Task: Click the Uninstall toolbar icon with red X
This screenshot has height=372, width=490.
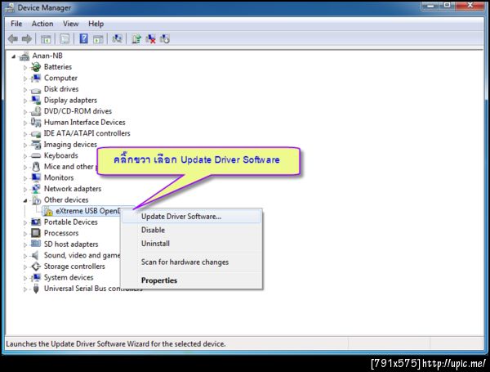Action: click(150, 39)
